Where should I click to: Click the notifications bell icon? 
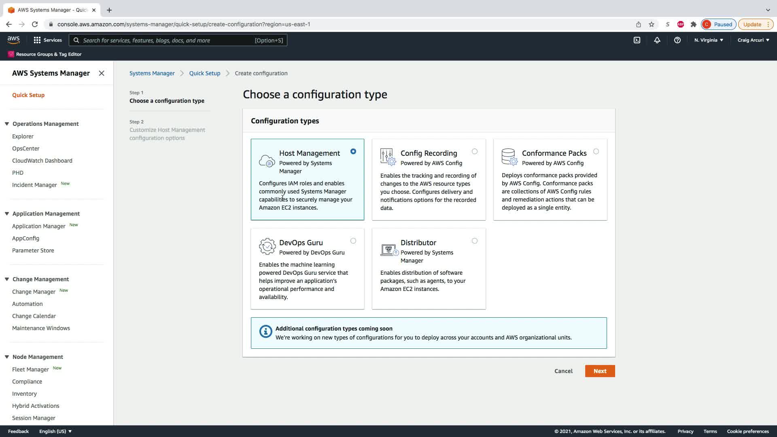click(x=657, y=40)
